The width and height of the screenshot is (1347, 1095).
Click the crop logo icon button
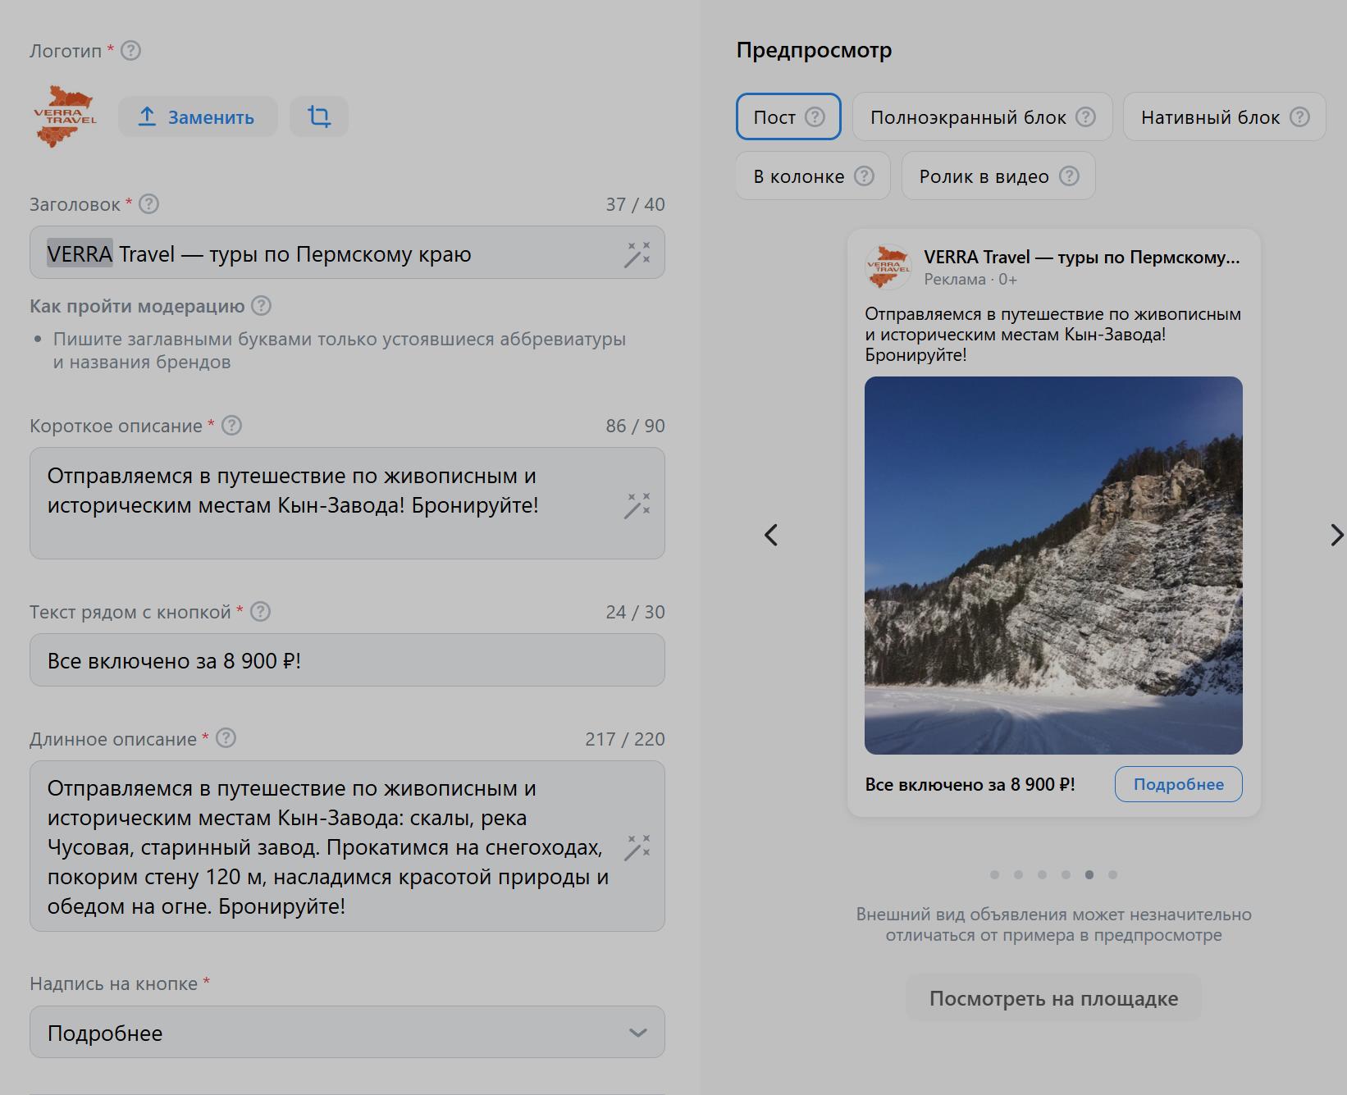pos(319,116)
